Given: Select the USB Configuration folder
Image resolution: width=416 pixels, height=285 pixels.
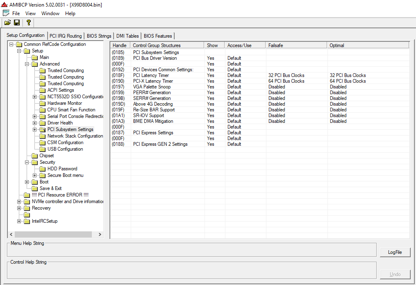Looking at the screenshot, I should point(65,149).
